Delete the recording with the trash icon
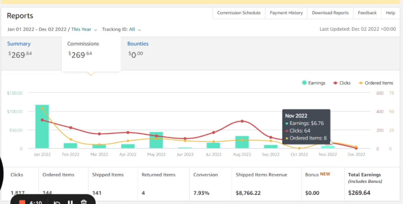Viewport: 403px width, 204px height. pos(84,203)
